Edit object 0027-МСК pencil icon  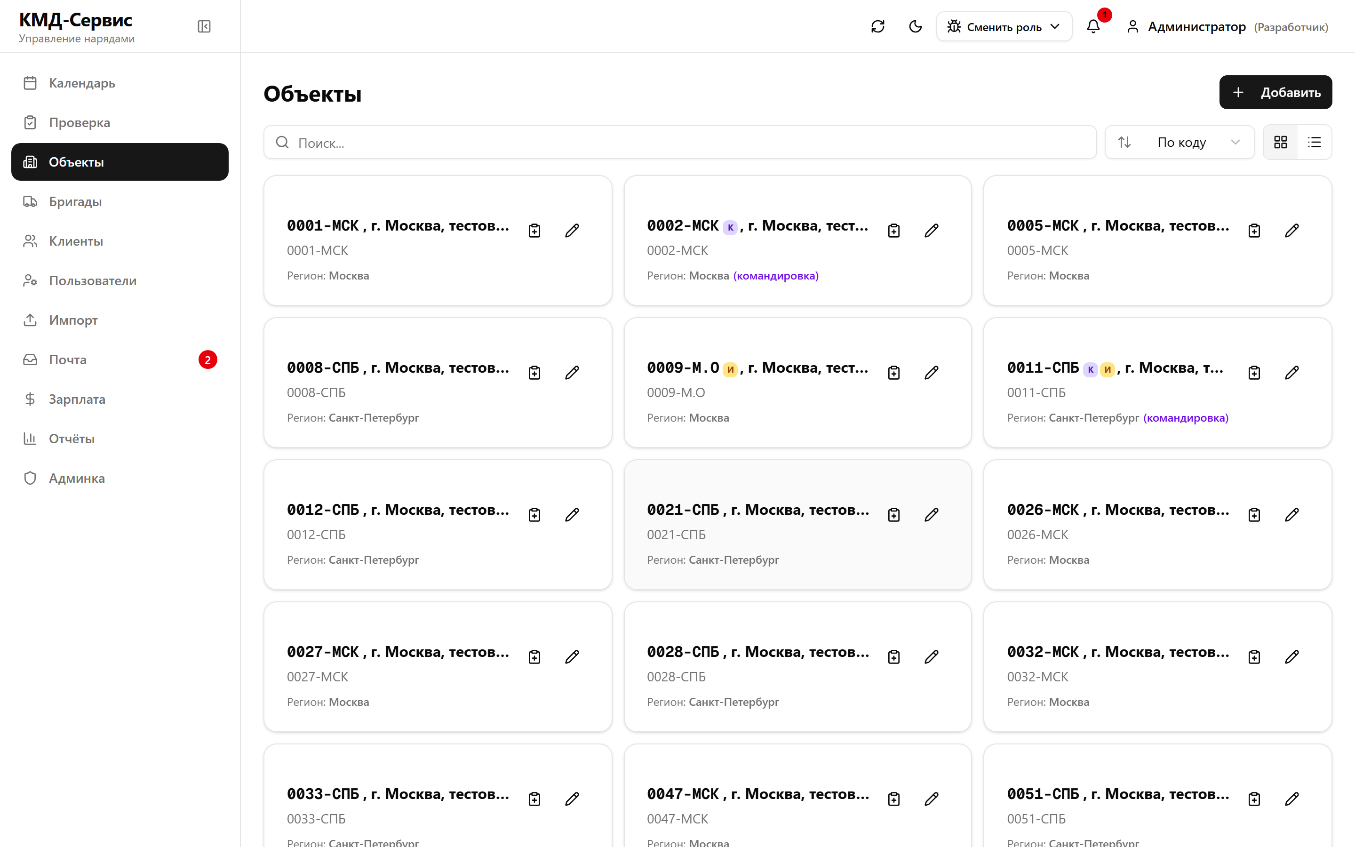pos(572,656)
